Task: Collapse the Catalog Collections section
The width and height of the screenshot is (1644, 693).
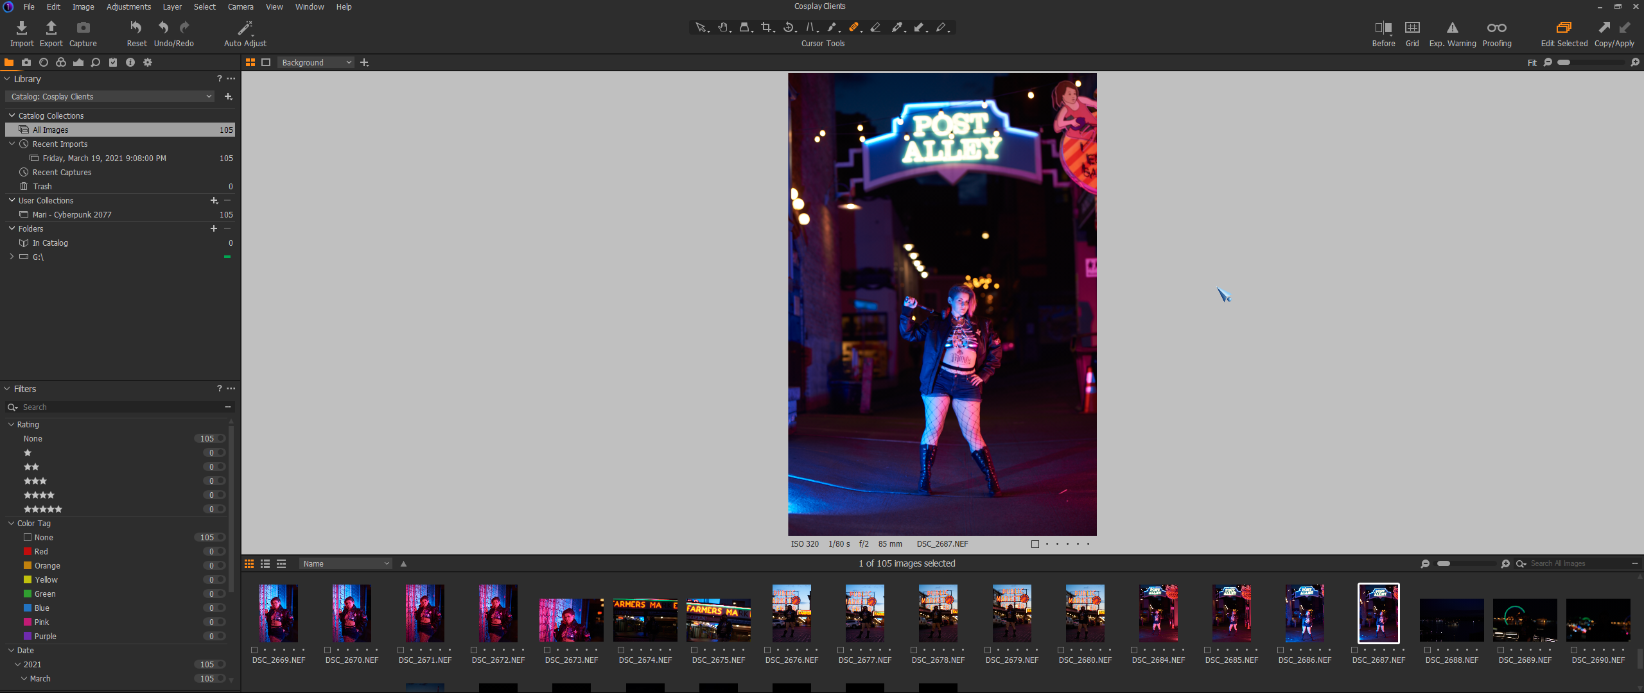Action: pyautogui.click(x=12, y=116)
